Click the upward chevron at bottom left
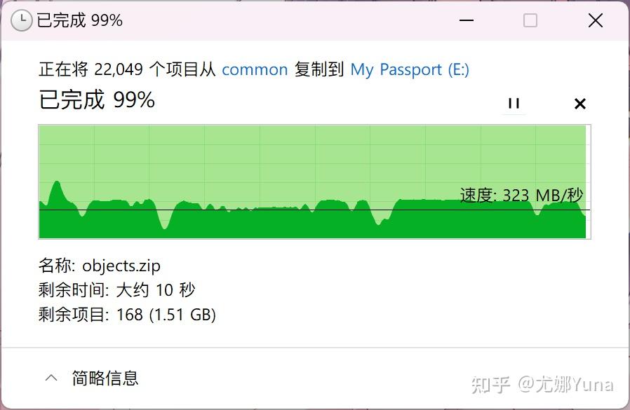This screenshot has height=410, width=630. tap(51, 377)
